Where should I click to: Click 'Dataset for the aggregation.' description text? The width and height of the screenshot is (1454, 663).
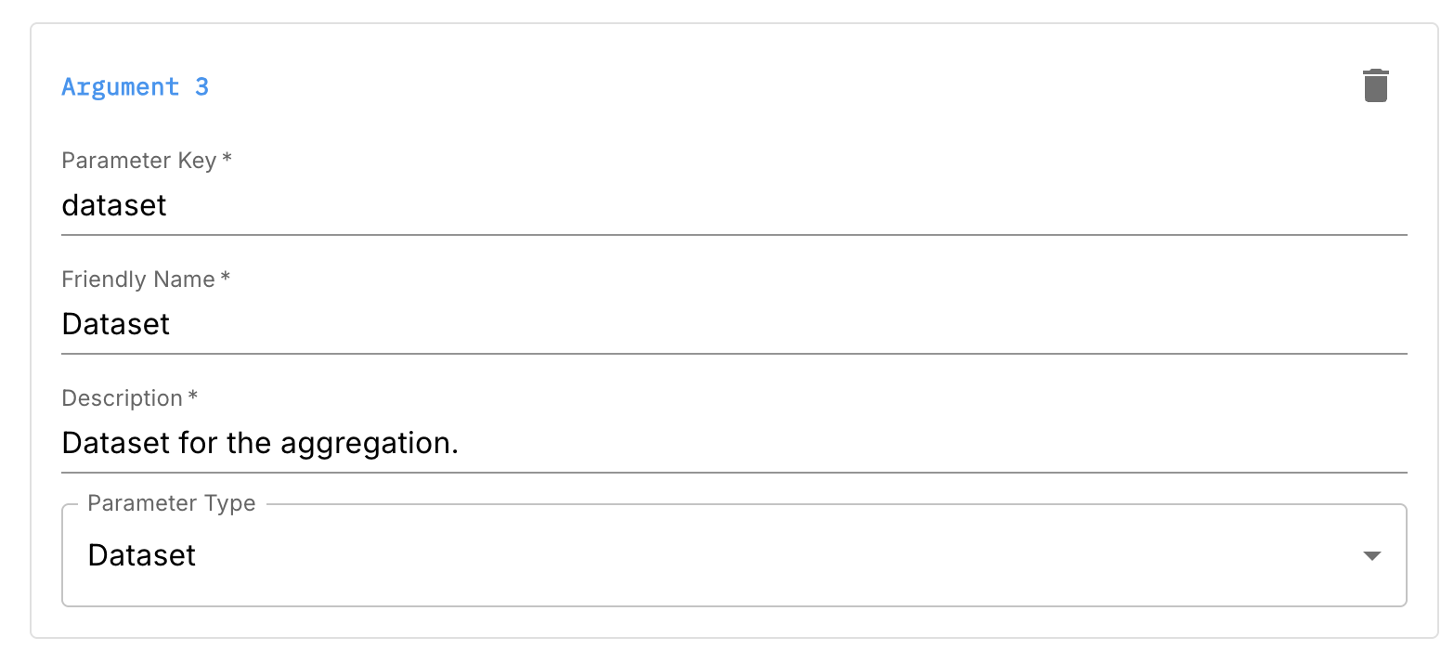[258, 443]
